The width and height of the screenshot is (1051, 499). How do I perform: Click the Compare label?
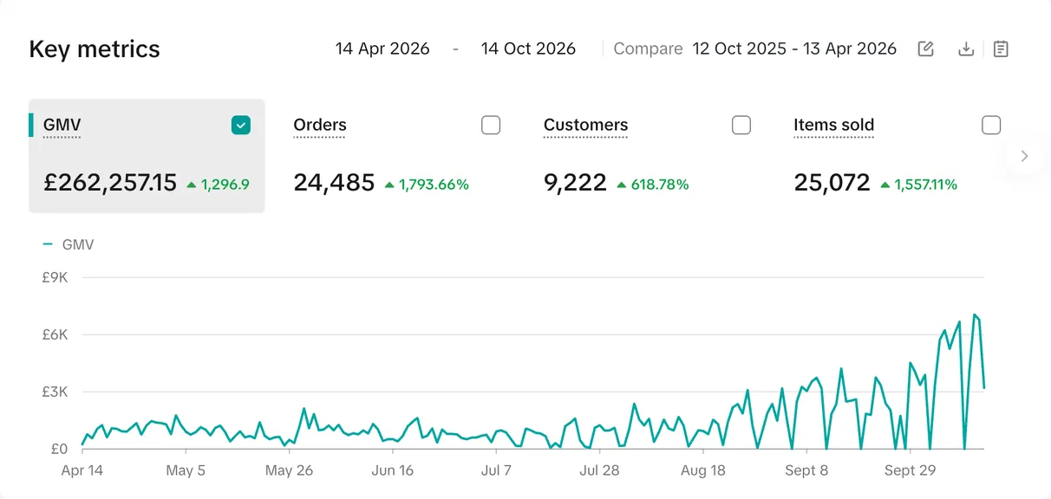(x=648, y=49)
